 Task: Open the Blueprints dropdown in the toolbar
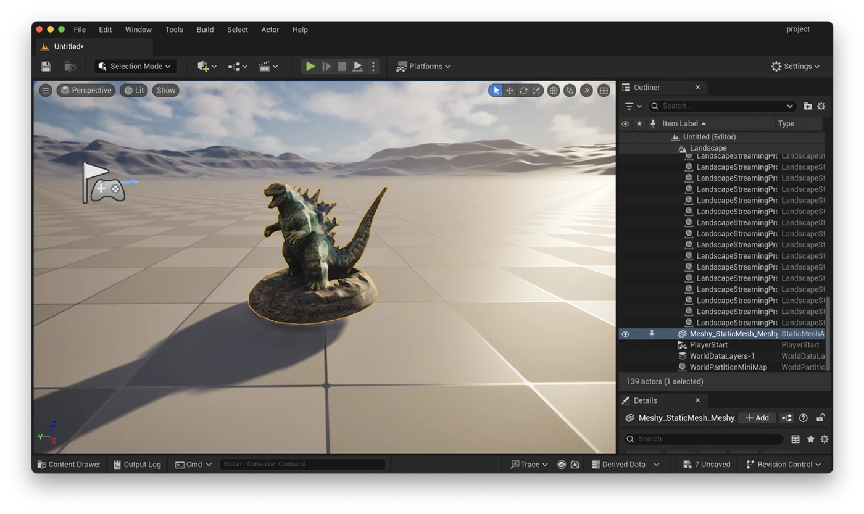(x=238, y=66)
